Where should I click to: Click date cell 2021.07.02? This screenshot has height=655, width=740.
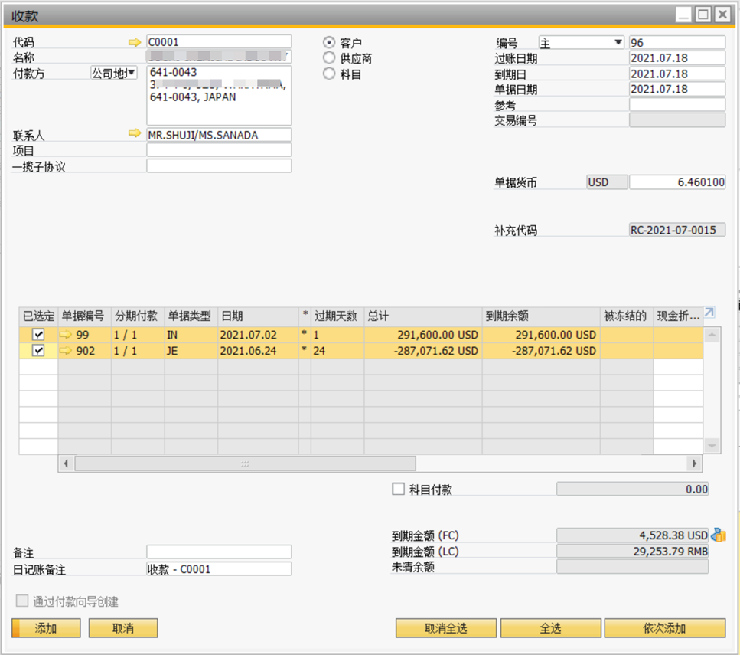point(258,335)
